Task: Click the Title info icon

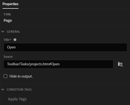Action: coord(15,40)
